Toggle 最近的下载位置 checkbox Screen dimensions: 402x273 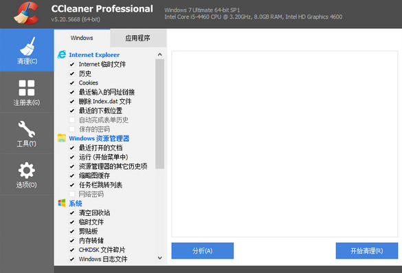pos(72,111)
